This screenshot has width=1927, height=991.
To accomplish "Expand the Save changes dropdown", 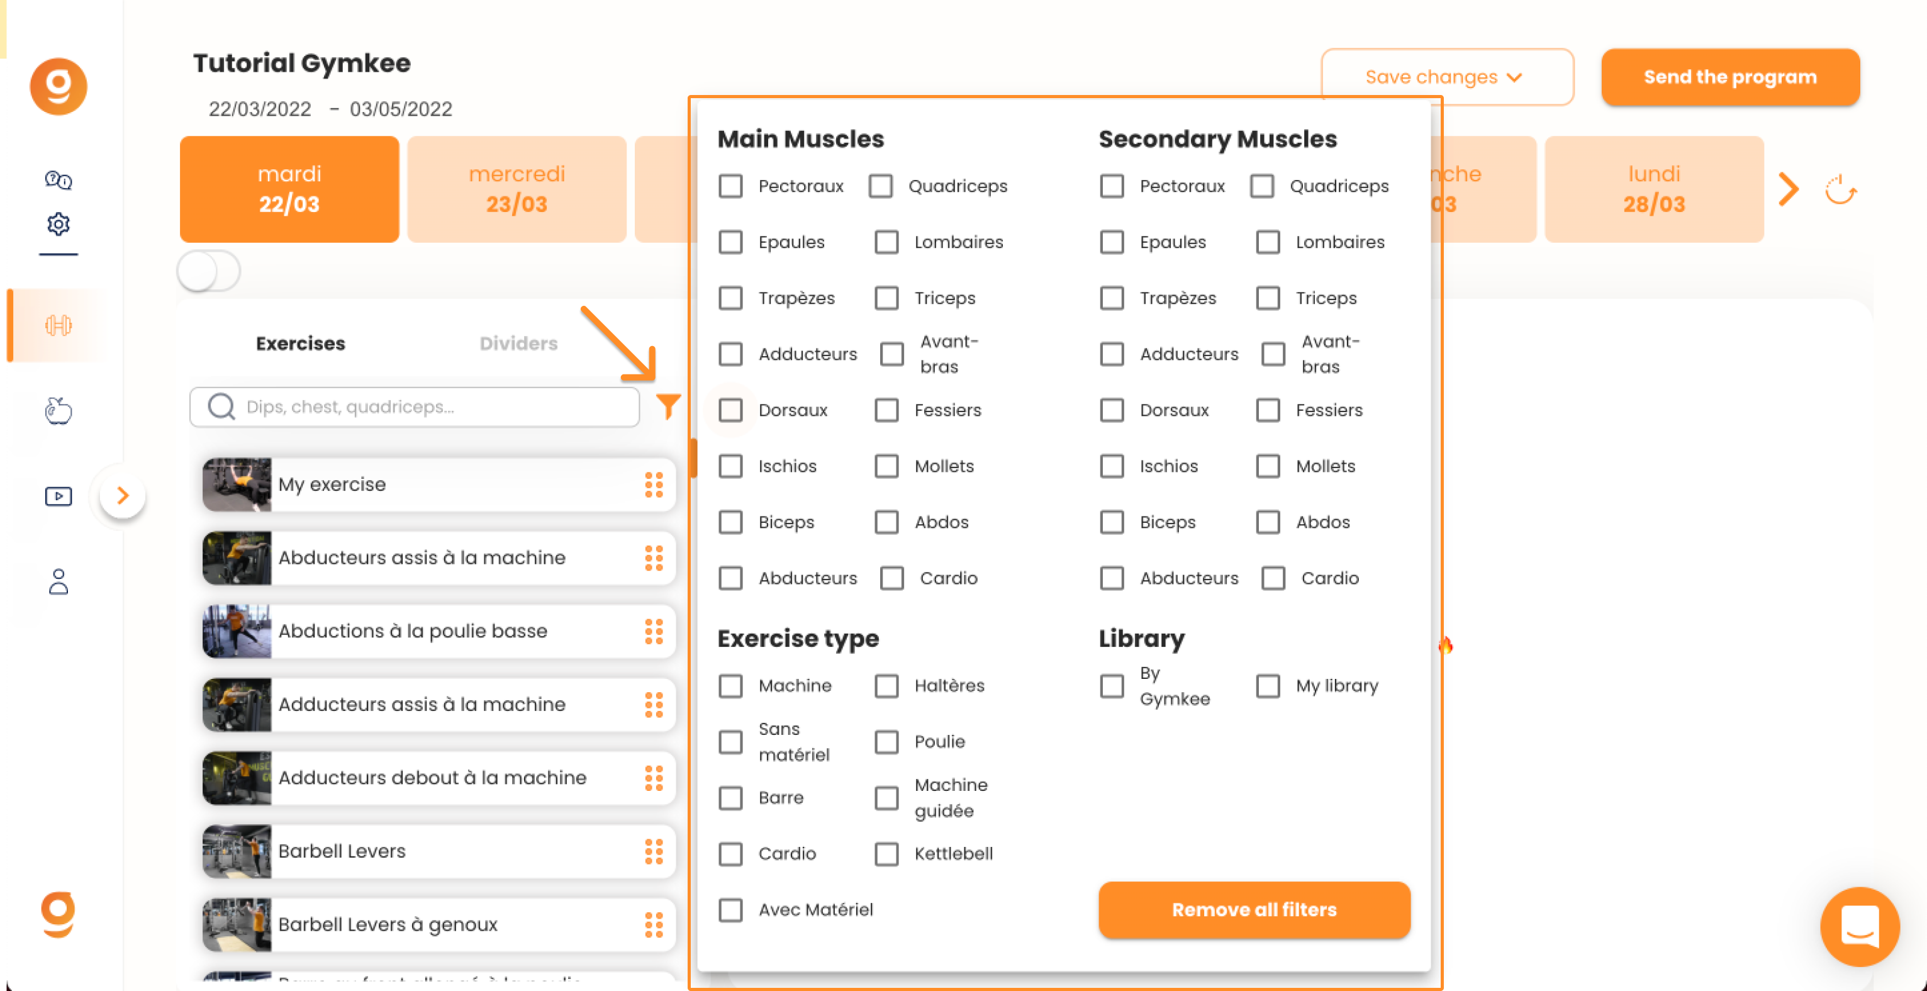I will click(1447, 77).
